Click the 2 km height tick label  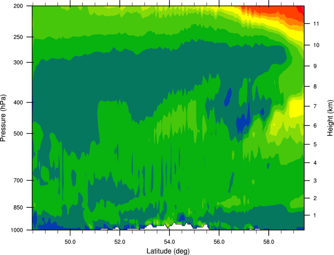coord(315,198)
